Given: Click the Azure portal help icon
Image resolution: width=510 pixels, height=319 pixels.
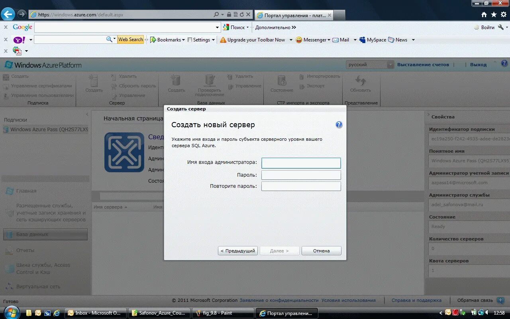Looking at the screenshot, I should 504,63.
